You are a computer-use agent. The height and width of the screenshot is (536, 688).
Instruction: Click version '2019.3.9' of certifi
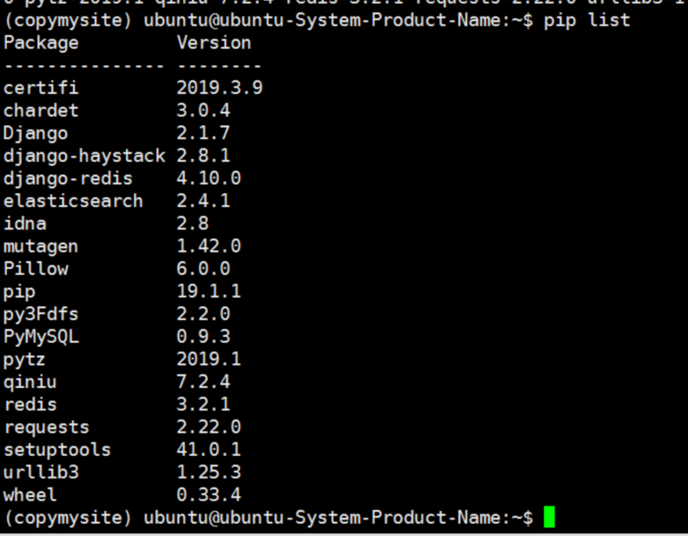219,88
